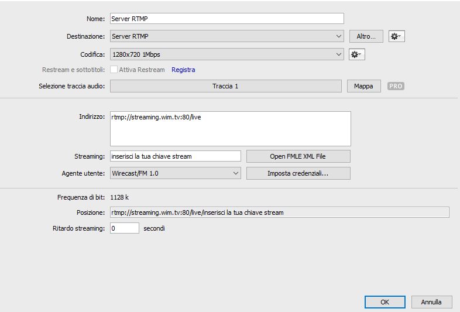
Task: Expand the Agente utente Wirecast/FM dropdown
Action: tap(176, 173)
